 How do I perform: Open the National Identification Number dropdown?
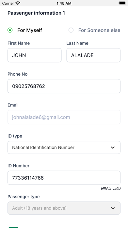(x=64, y=147)
